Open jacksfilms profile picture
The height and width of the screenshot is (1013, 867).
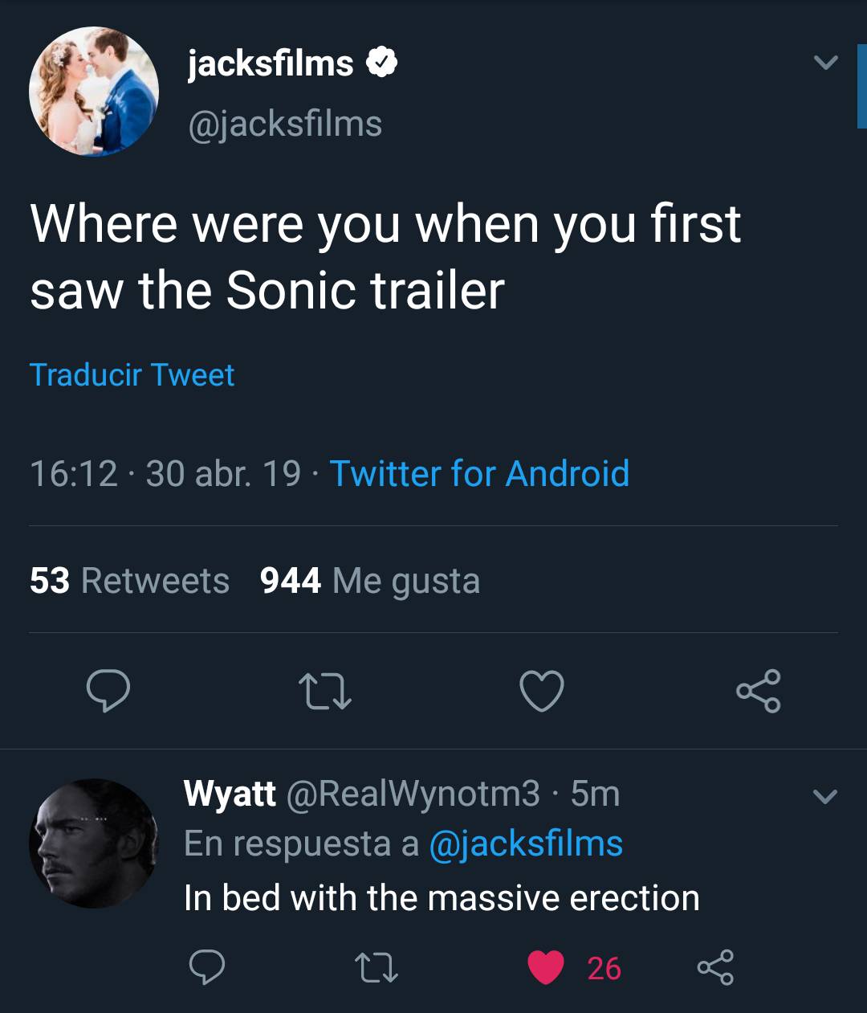pos(94,92)
